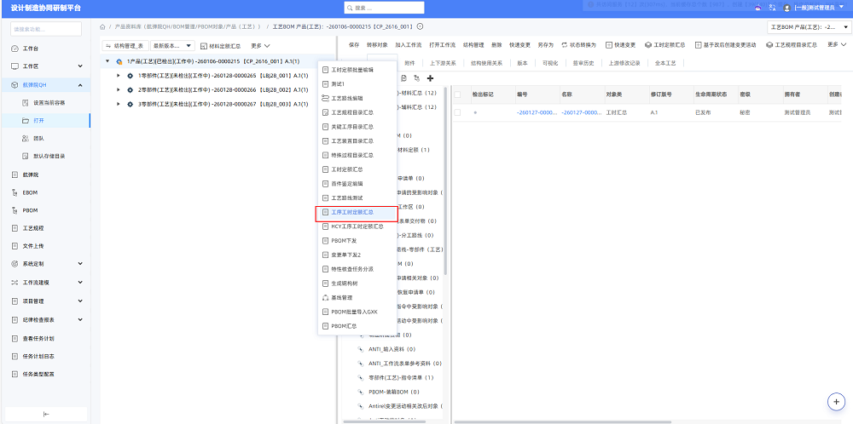Click the collapse sidebar arrow icon at the bottom
853x424 pixels.
click(46, 415)
